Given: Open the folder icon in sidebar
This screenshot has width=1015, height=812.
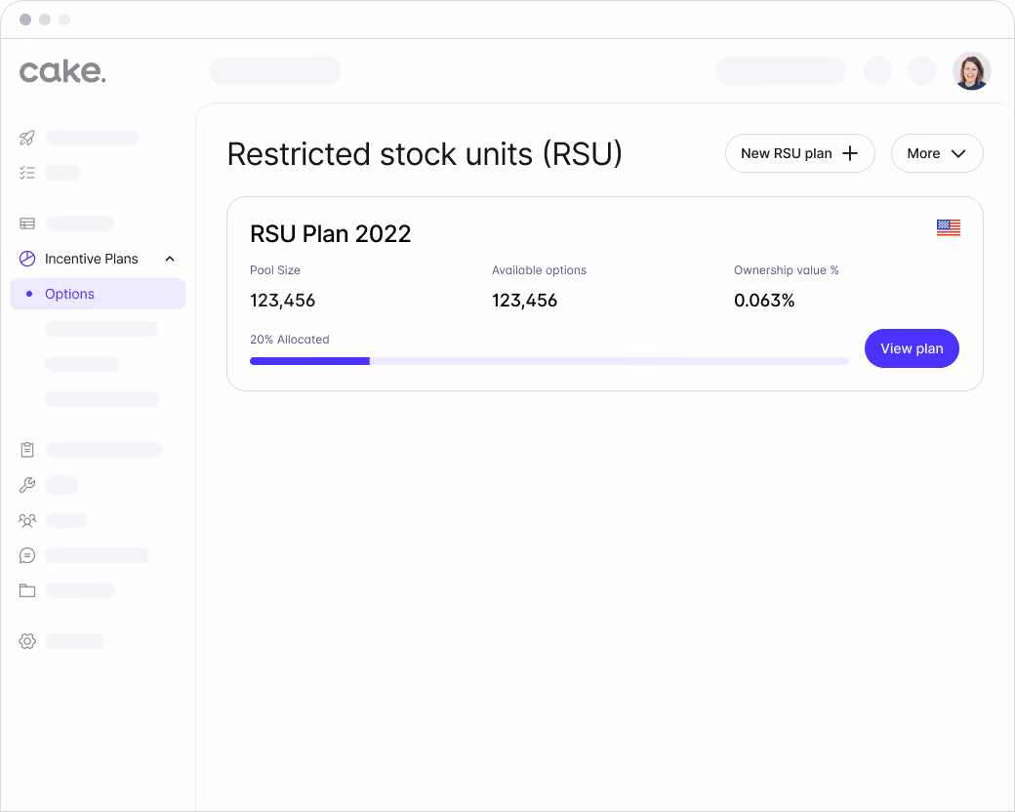Looking at the screenshot, I should click(x=27, y=589).
